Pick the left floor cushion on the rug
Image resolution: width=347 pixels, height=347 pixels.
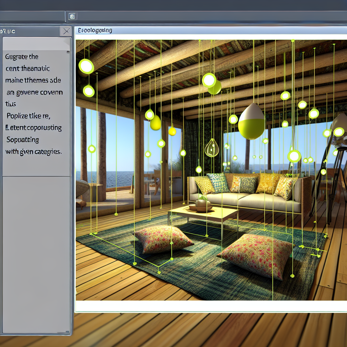click(x=164, y=238)
